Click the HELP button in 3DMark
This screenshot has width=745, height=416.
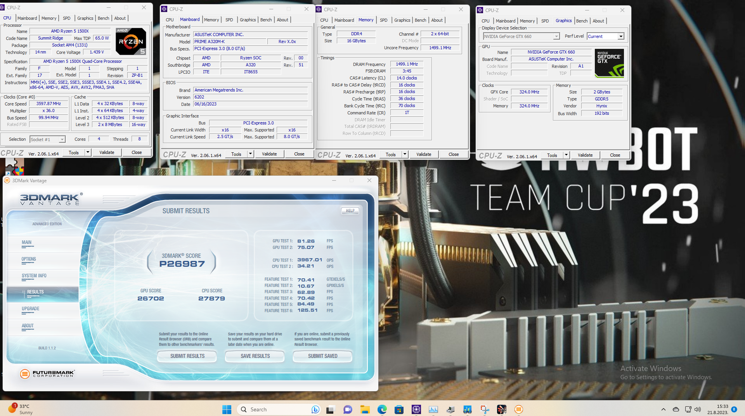350,211
